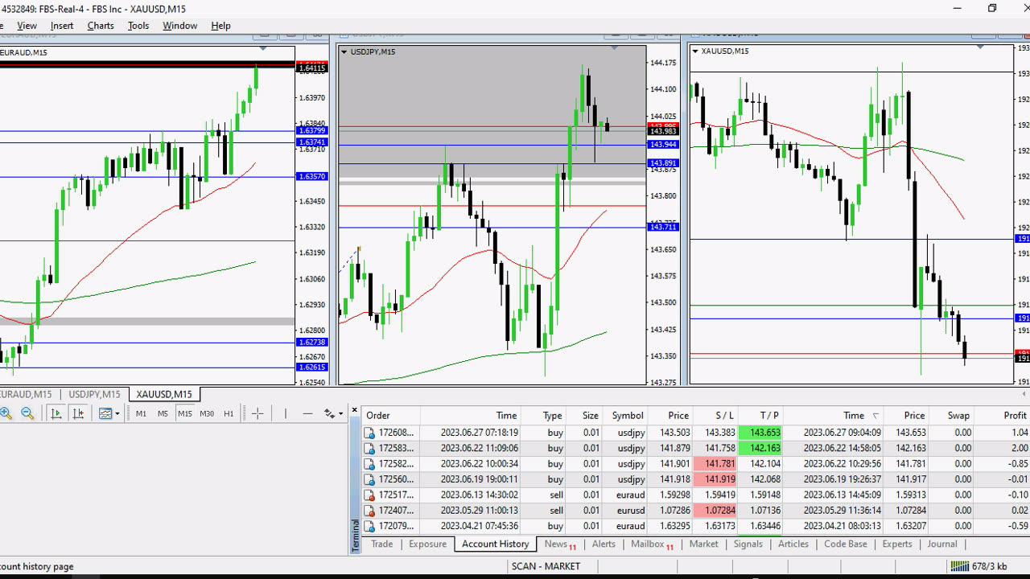Viewport: 1030px width, 579px height.
Task: Open the Signals tab in Terminal
Action: click(748, 544)
